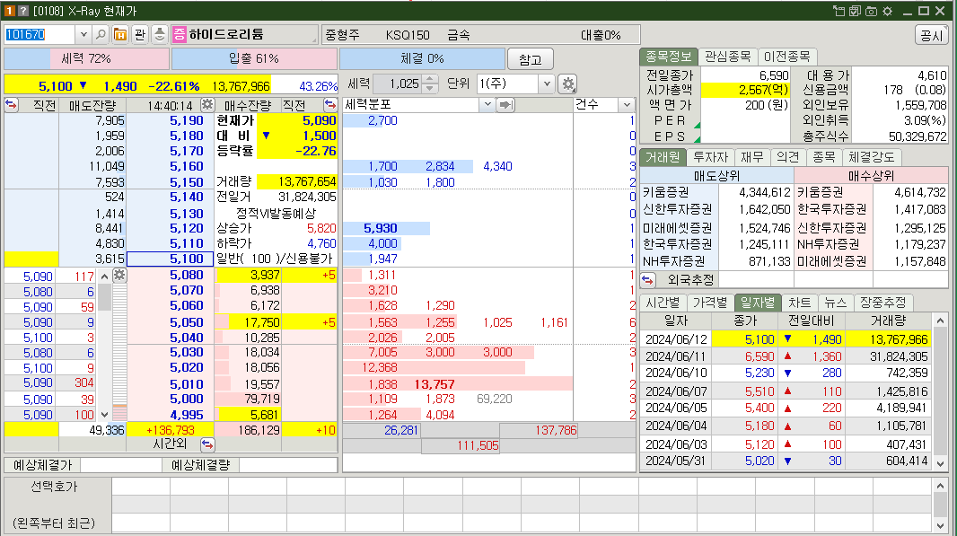Click the arrow icon beside 세력분포 dropdown
Screen dimensions: 957x536
coord(505,105)
